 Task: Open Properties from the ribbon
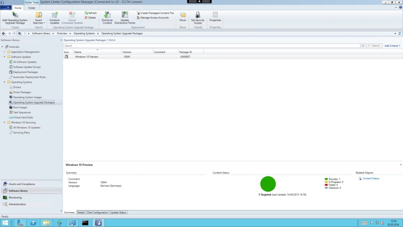[x=215, y=17]
